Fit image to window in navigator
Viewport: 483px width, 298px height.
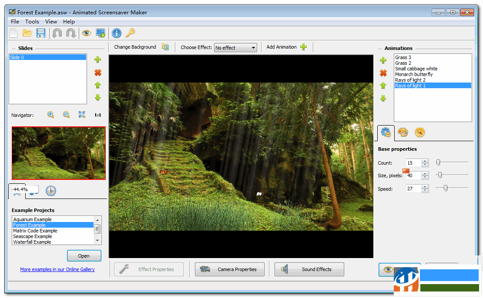click(82, 115)
